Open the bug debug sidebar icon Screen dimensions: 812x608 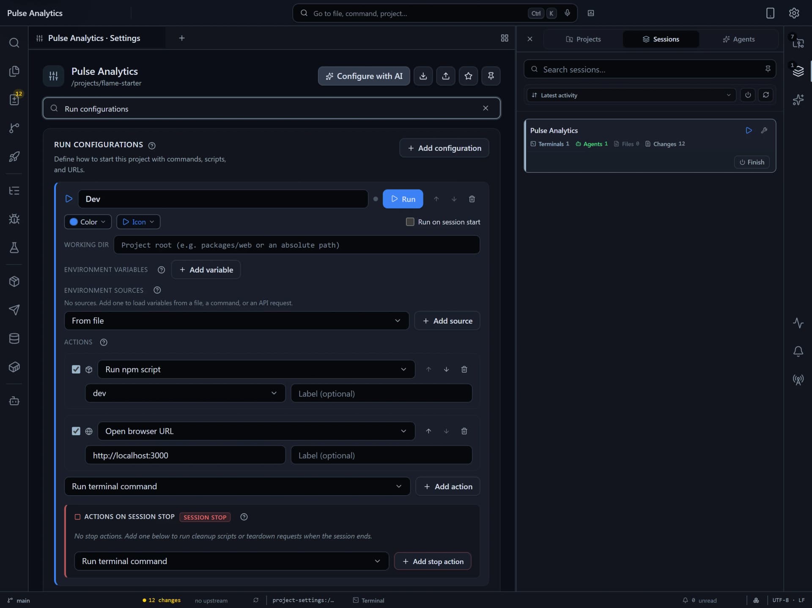tap(14, 219)
